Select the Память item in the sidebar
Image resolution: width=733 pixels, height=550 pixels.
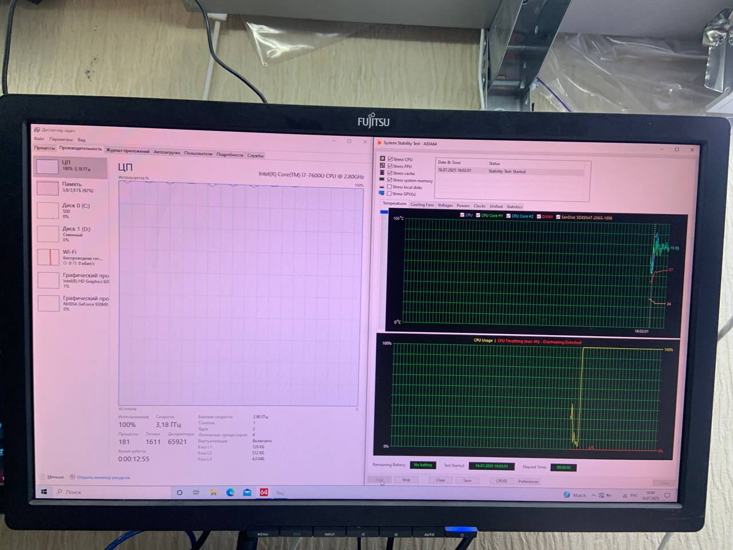point(72,187)
